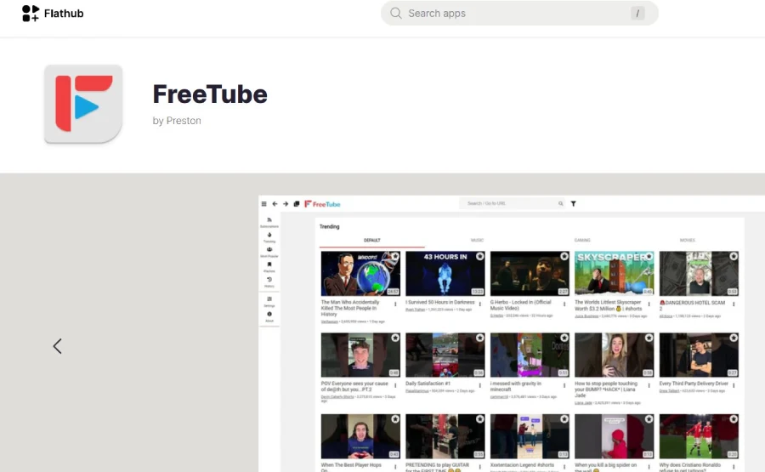Click the new window icon in FreeTube screenshot
The width and height of the screenshot is (765, 472).
[x=296, y=203]
